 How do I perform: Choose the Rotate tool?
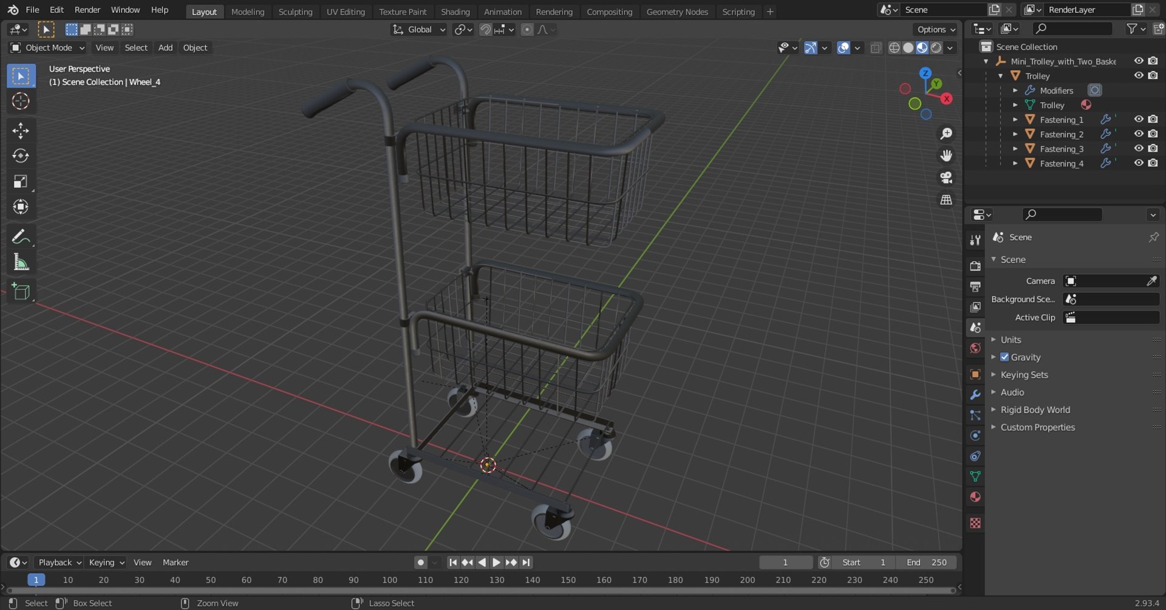[21, 156]
